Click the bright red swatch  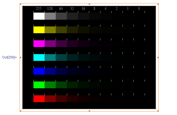pos(39,99)
